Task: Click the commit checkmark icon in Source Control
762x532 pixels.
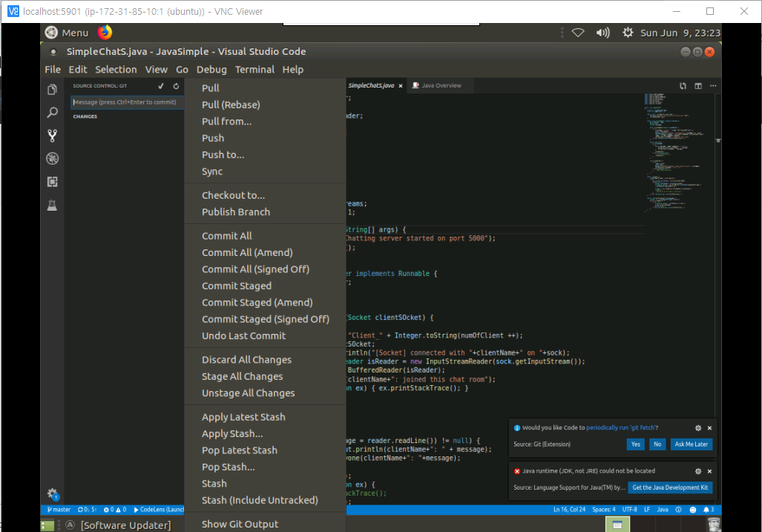Action: pyautogui.click(x=161, y=86)
